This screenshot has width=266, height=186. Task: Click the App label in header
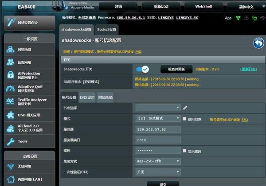click(x=228, y=18)
